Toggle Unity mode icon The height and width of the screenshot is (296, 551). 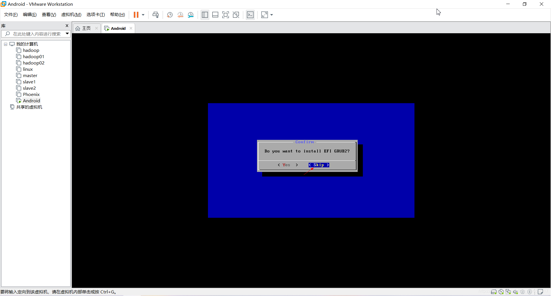click(x=236, y=15)
